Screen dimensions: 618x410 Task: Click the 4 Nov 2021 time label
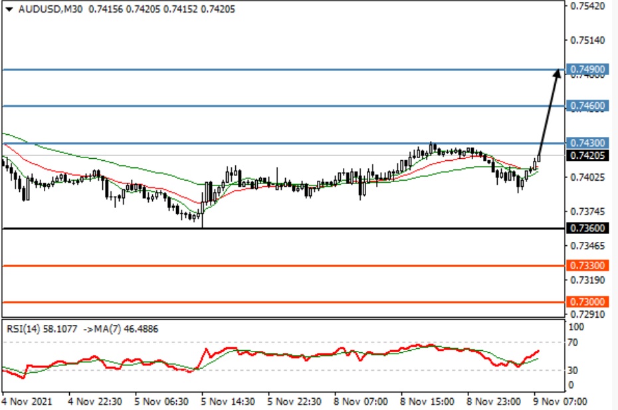[x=27, y=401]
